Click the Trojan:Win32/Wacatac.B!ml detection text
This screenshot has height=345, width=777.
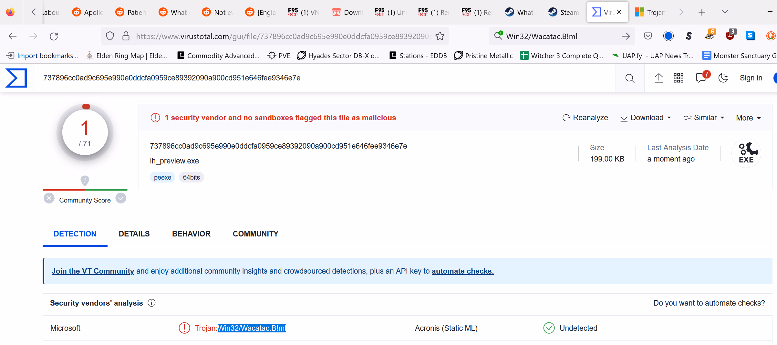point(240,328)
